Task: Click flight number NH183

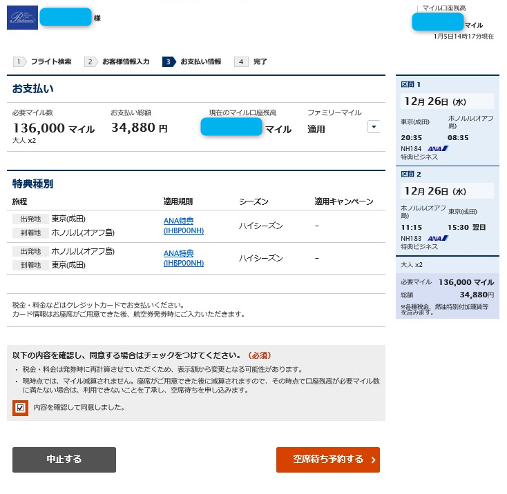Action: pyautogui.click(x=411, y=239)
